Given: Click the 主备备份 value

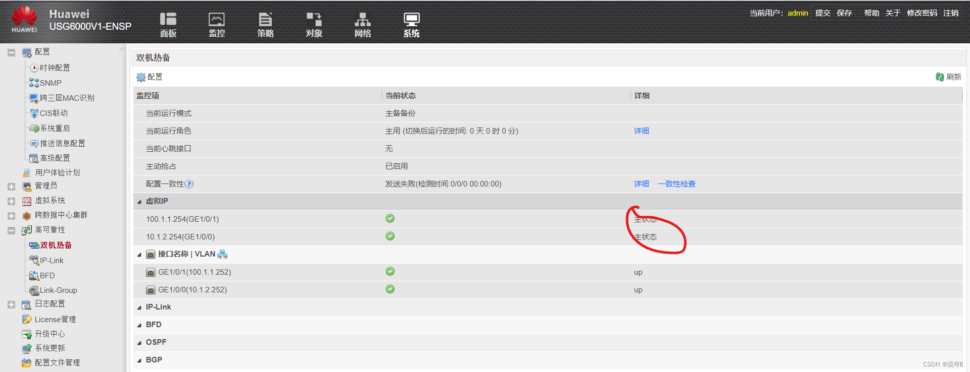Looking at the screenshot, I should [400, 113].
